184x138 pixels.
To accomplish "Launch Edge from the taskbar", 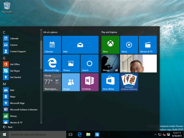I will pos(79,135).
